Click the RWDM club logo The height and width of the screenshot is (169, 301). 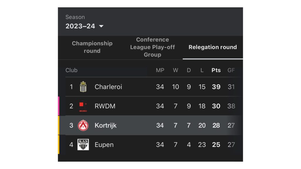[83, 107]
